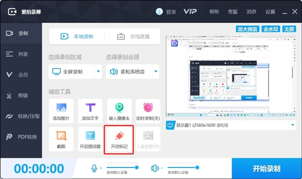302x179 pixels.
Task: Expand the 麦和系统音 audio source dropdown
Action: (x=156, y=72)
